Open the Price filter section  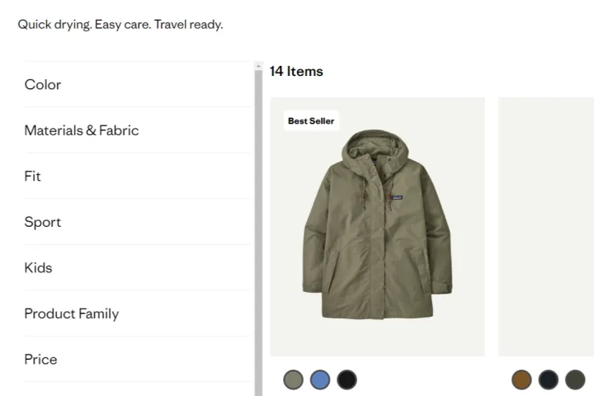click(x=41, y=359)
